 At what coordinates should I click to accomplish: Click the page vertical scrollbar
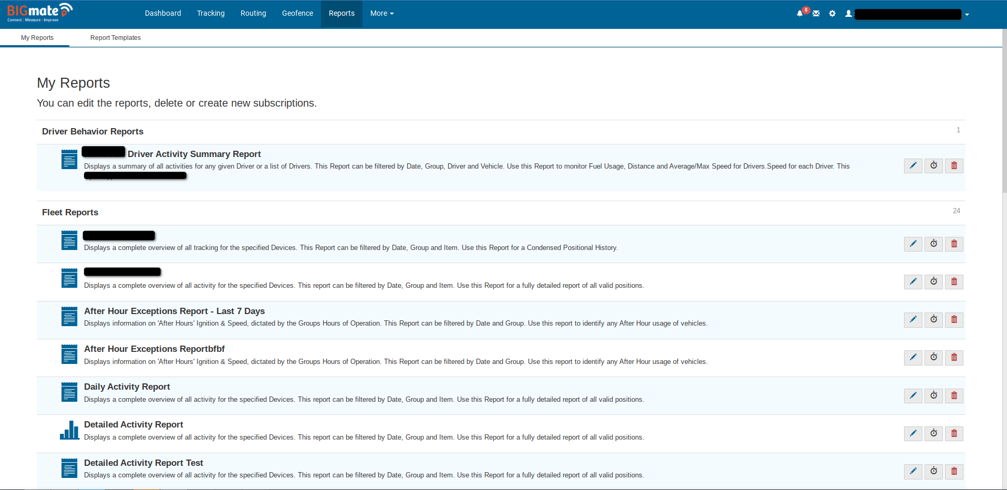(x=1004, y=110)
